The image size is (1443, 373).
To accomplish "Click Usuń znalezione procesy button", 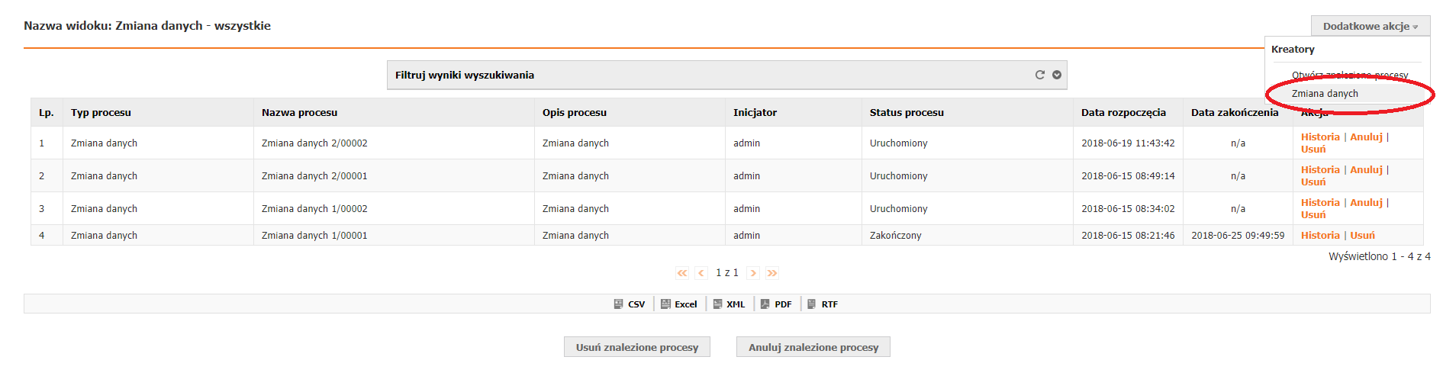I will pyautogui.click(x=637, y=347).
